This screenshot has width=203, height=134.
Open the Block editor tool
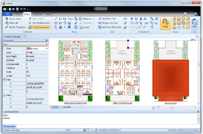click(x=37, y=19)
